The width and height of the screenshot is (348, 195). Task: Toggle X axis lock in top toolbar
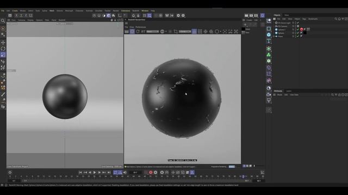[x=16, y=16]
